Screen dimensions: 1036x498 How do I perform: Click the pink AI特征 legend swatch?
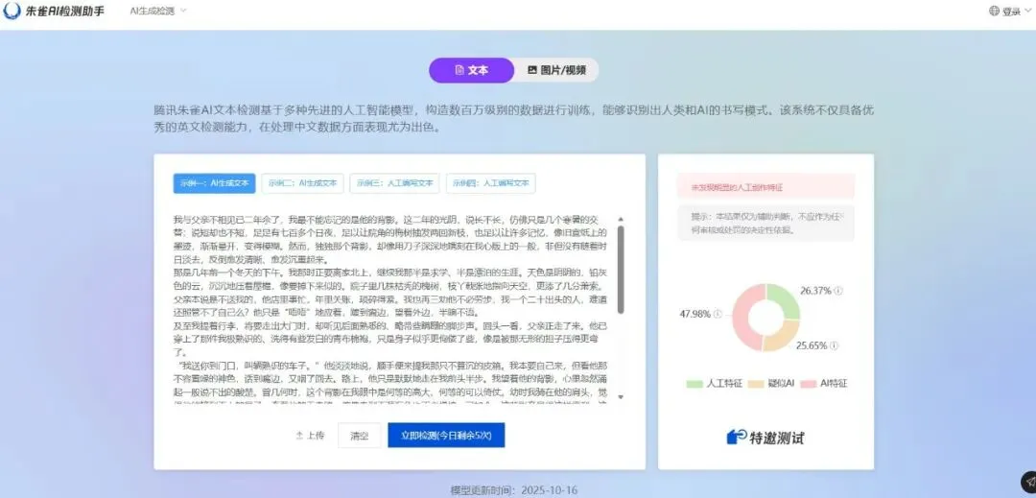pyautogui.click(x=808, y=383)
